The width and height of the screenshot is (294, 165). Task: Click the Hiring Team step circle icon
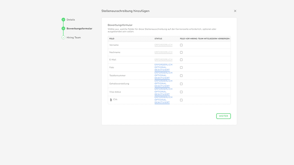pos(63,37)
